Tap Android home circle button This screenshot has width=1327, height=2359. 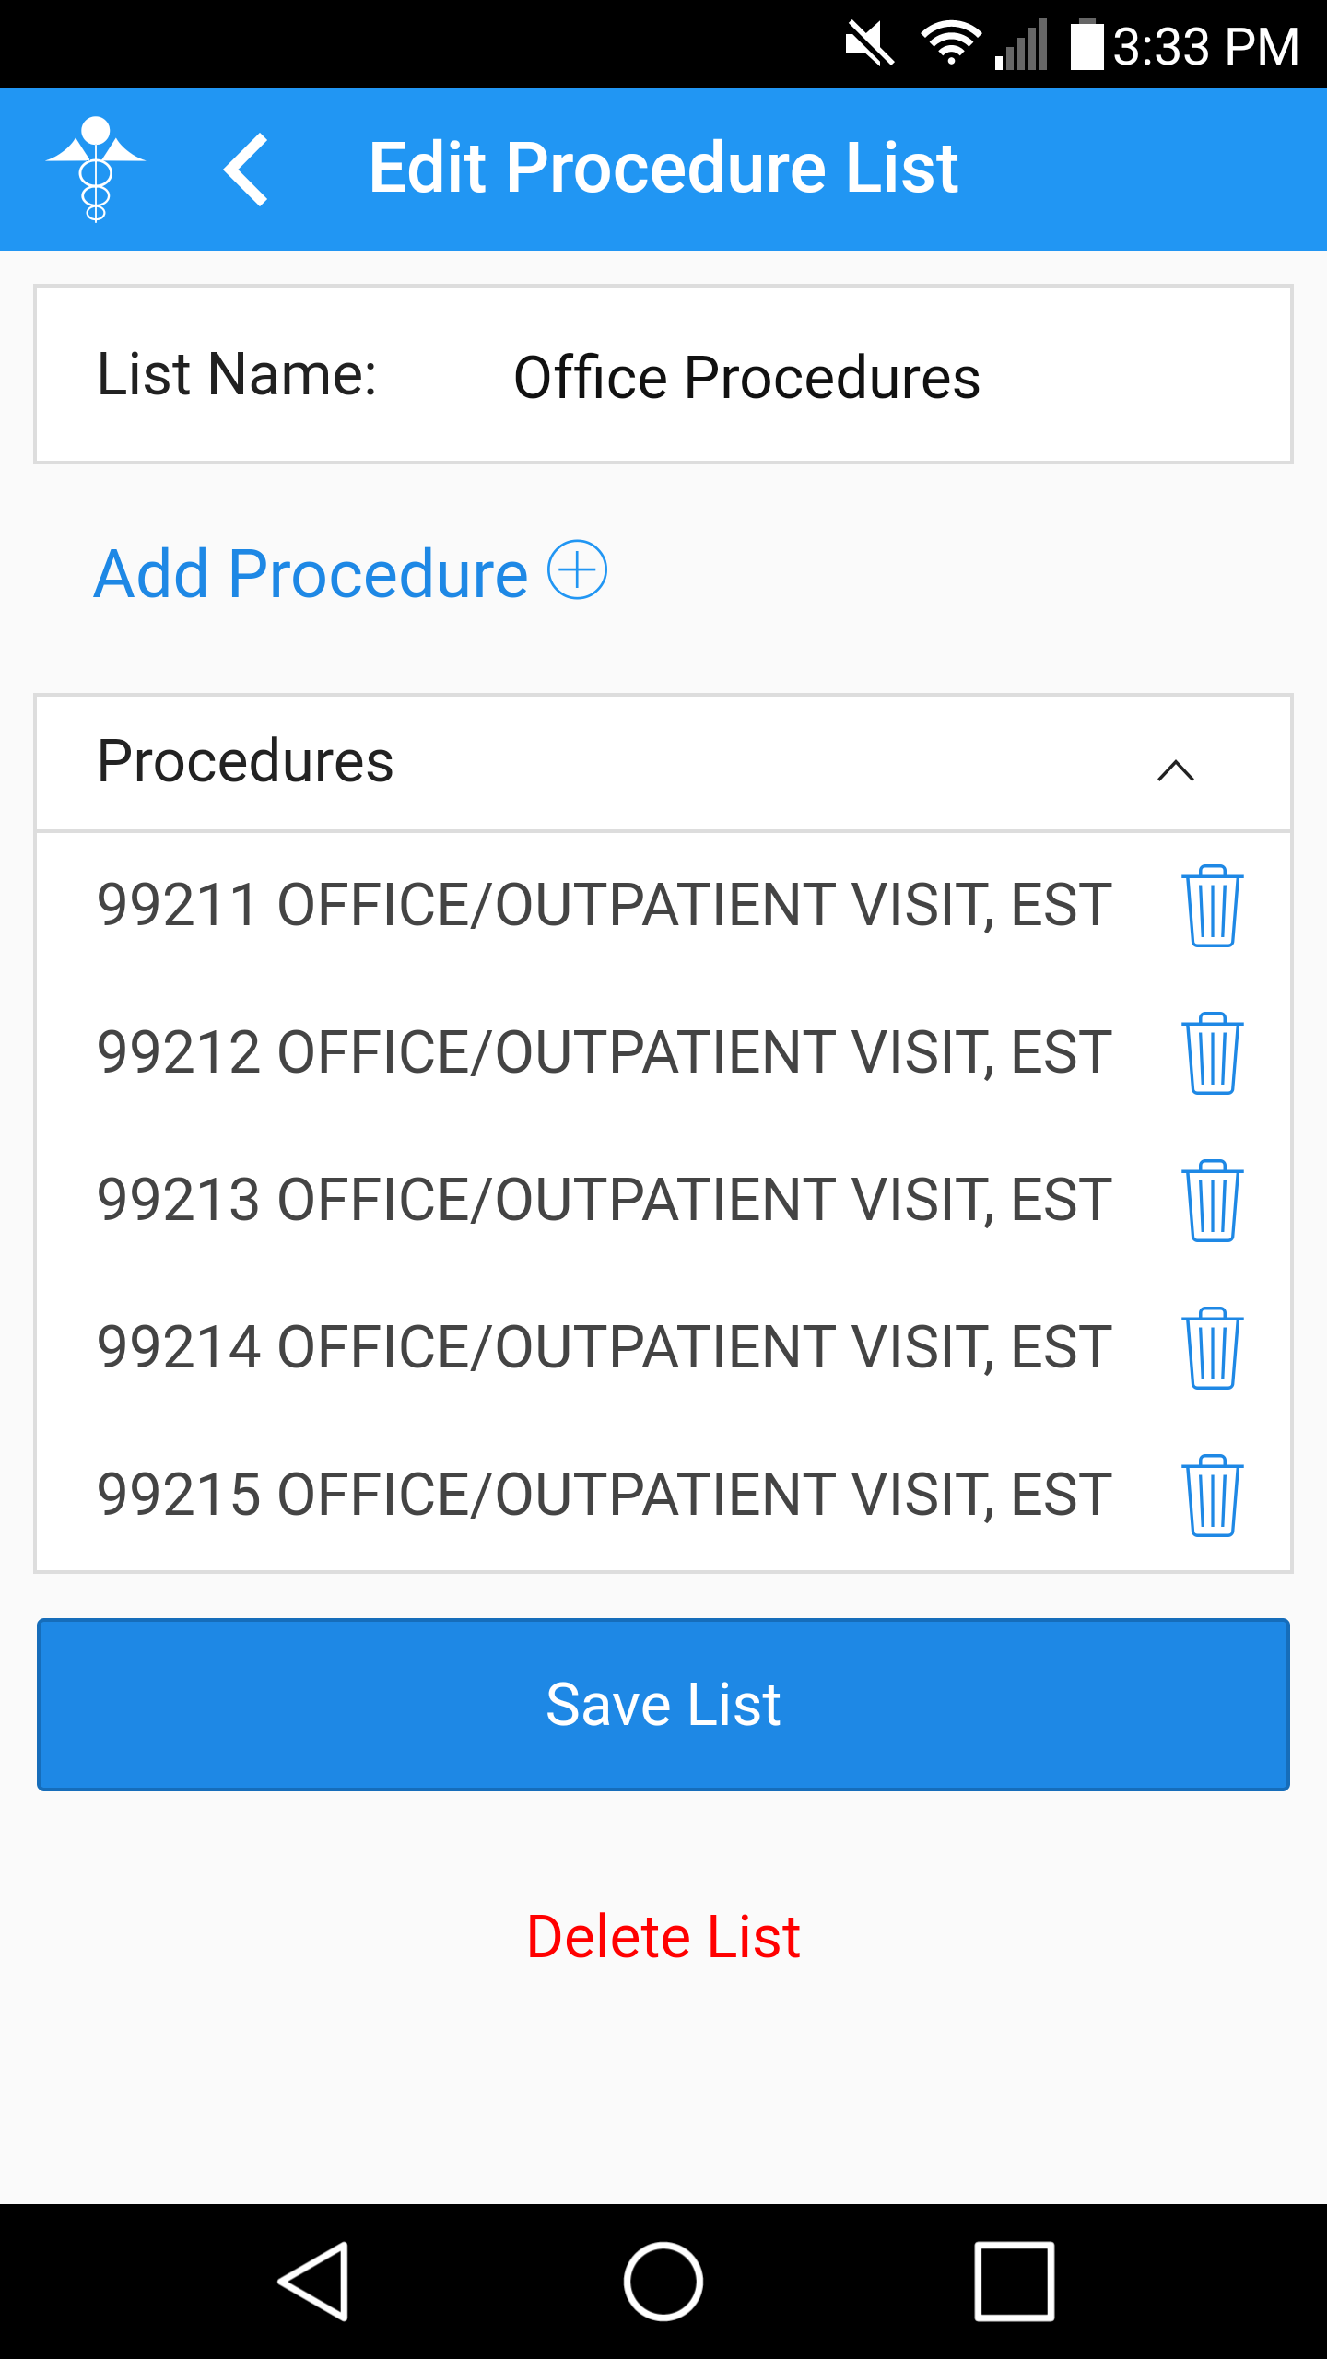point(663,2282)
